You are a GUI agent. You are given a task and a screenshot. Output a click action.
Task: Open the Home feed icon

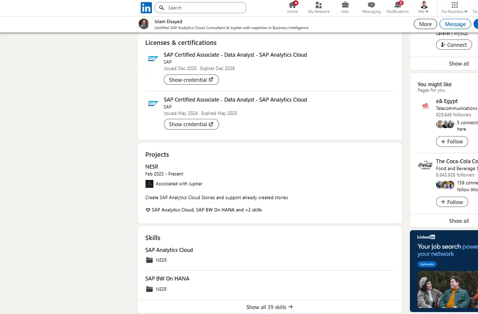point(293,7)
